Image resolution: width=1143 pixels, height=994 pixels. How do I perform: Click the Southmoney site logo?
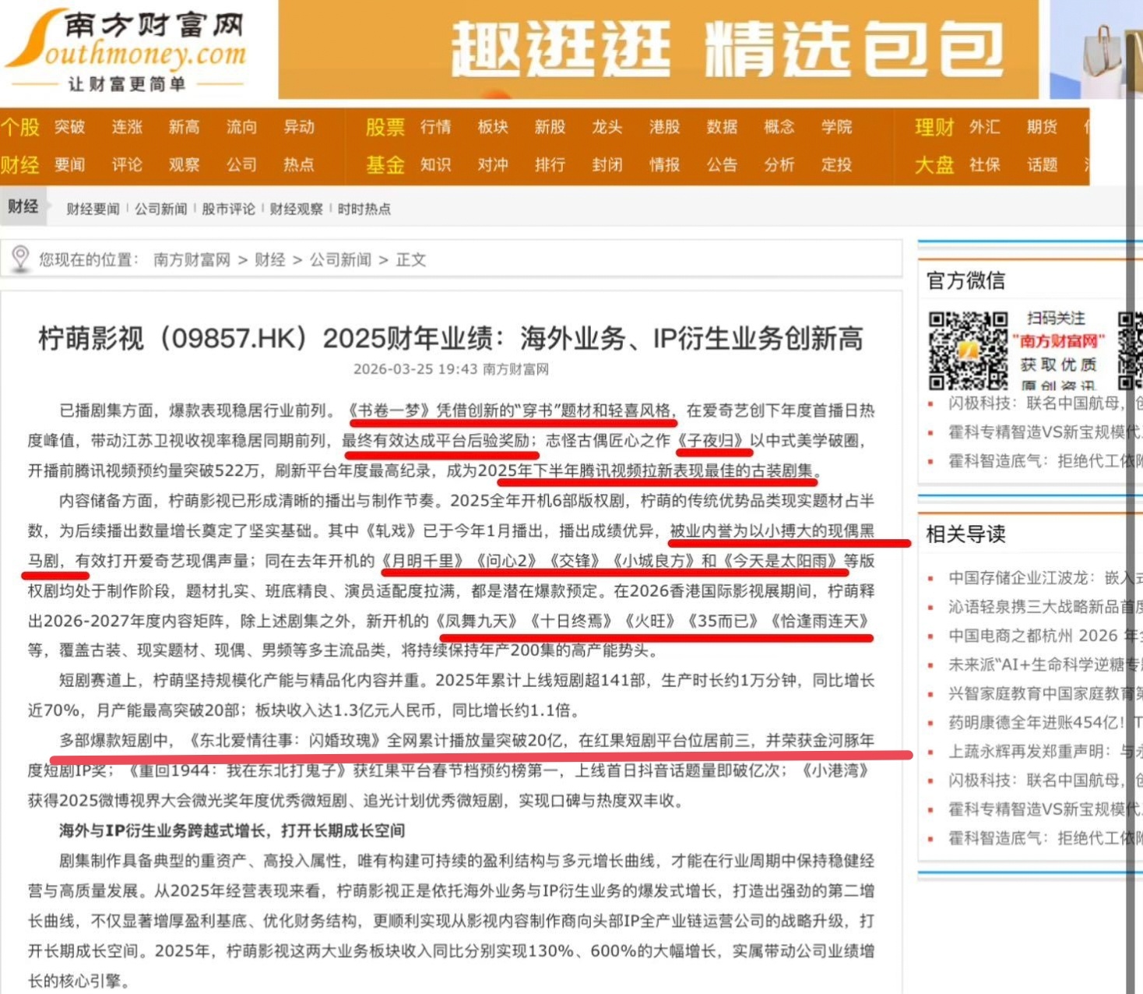point(125,50)
